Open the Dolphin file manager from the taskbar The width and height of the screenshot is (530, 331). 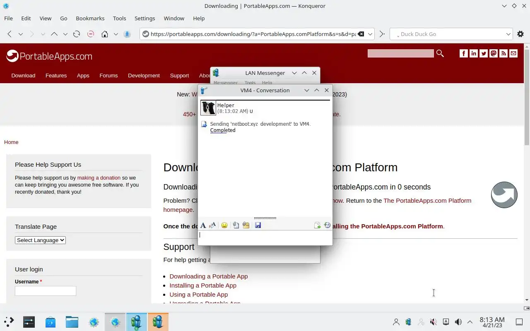click(x=72, y=322)
